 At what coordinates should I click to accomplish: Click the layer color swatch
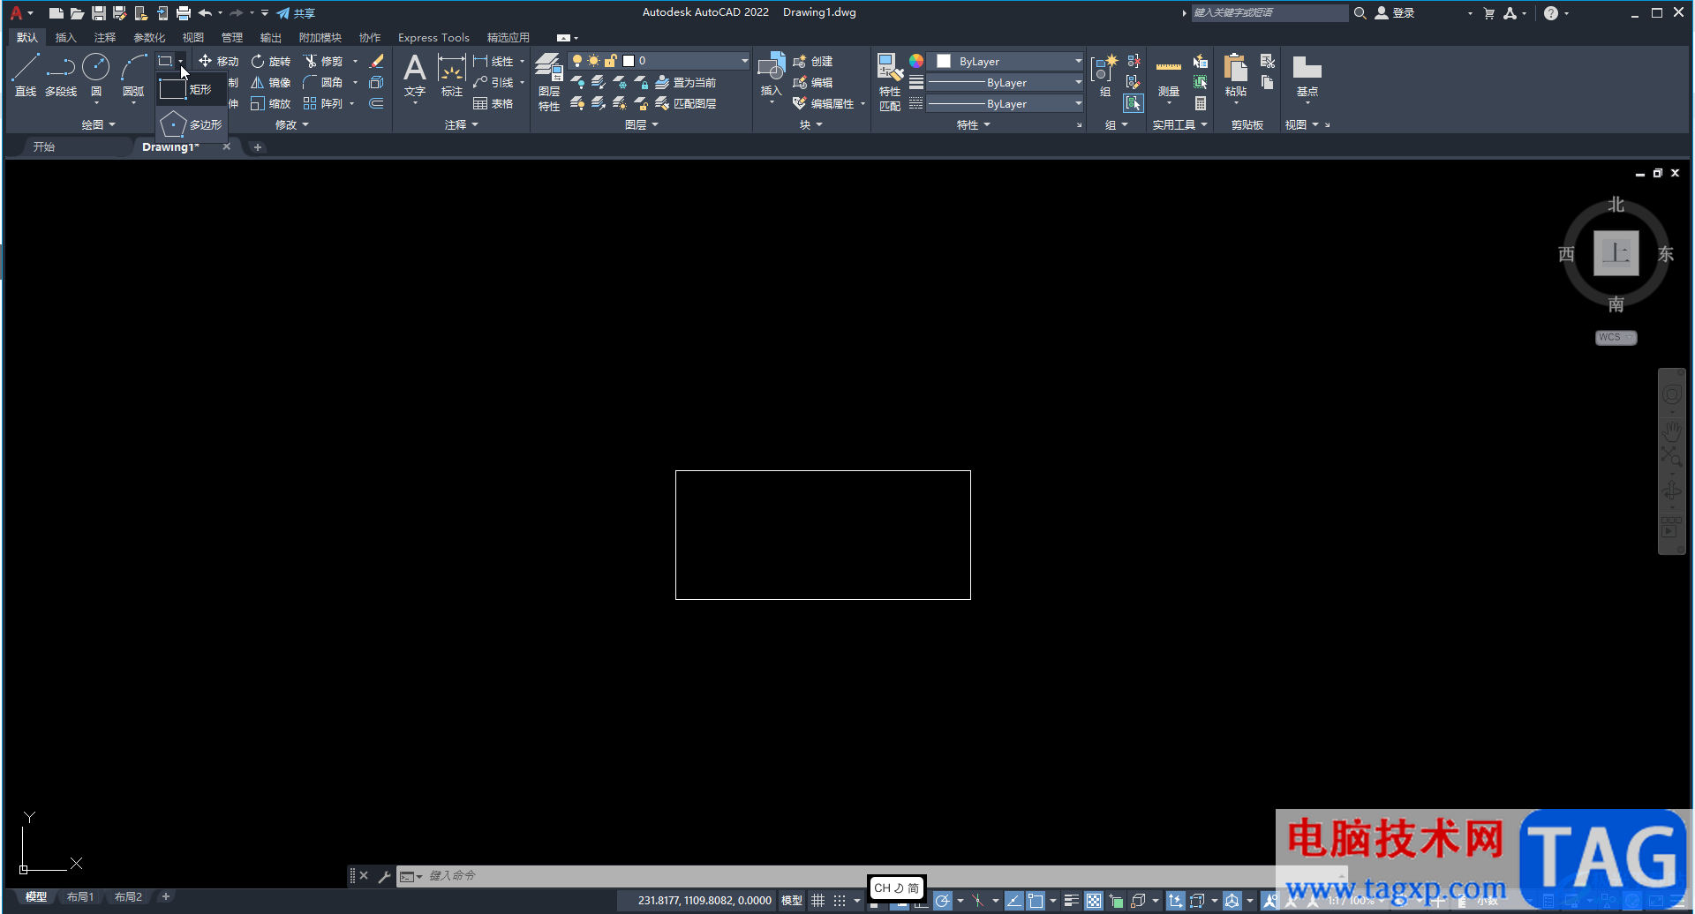coord(629,61)
